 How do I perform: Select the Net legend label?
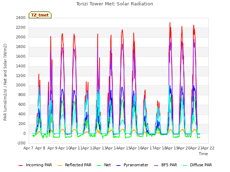tap(107, 165)
